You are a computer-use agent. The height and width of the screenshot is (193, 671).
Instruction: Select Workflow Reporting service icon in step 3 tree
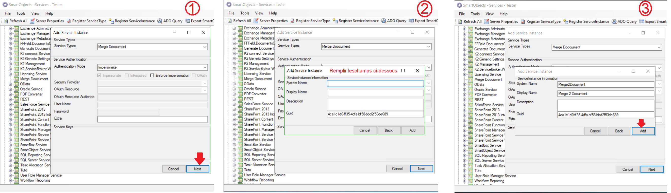click(471, 181)
